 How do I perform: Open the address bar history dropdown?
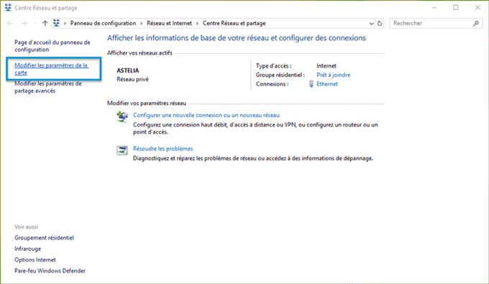[x=371, y=24]
